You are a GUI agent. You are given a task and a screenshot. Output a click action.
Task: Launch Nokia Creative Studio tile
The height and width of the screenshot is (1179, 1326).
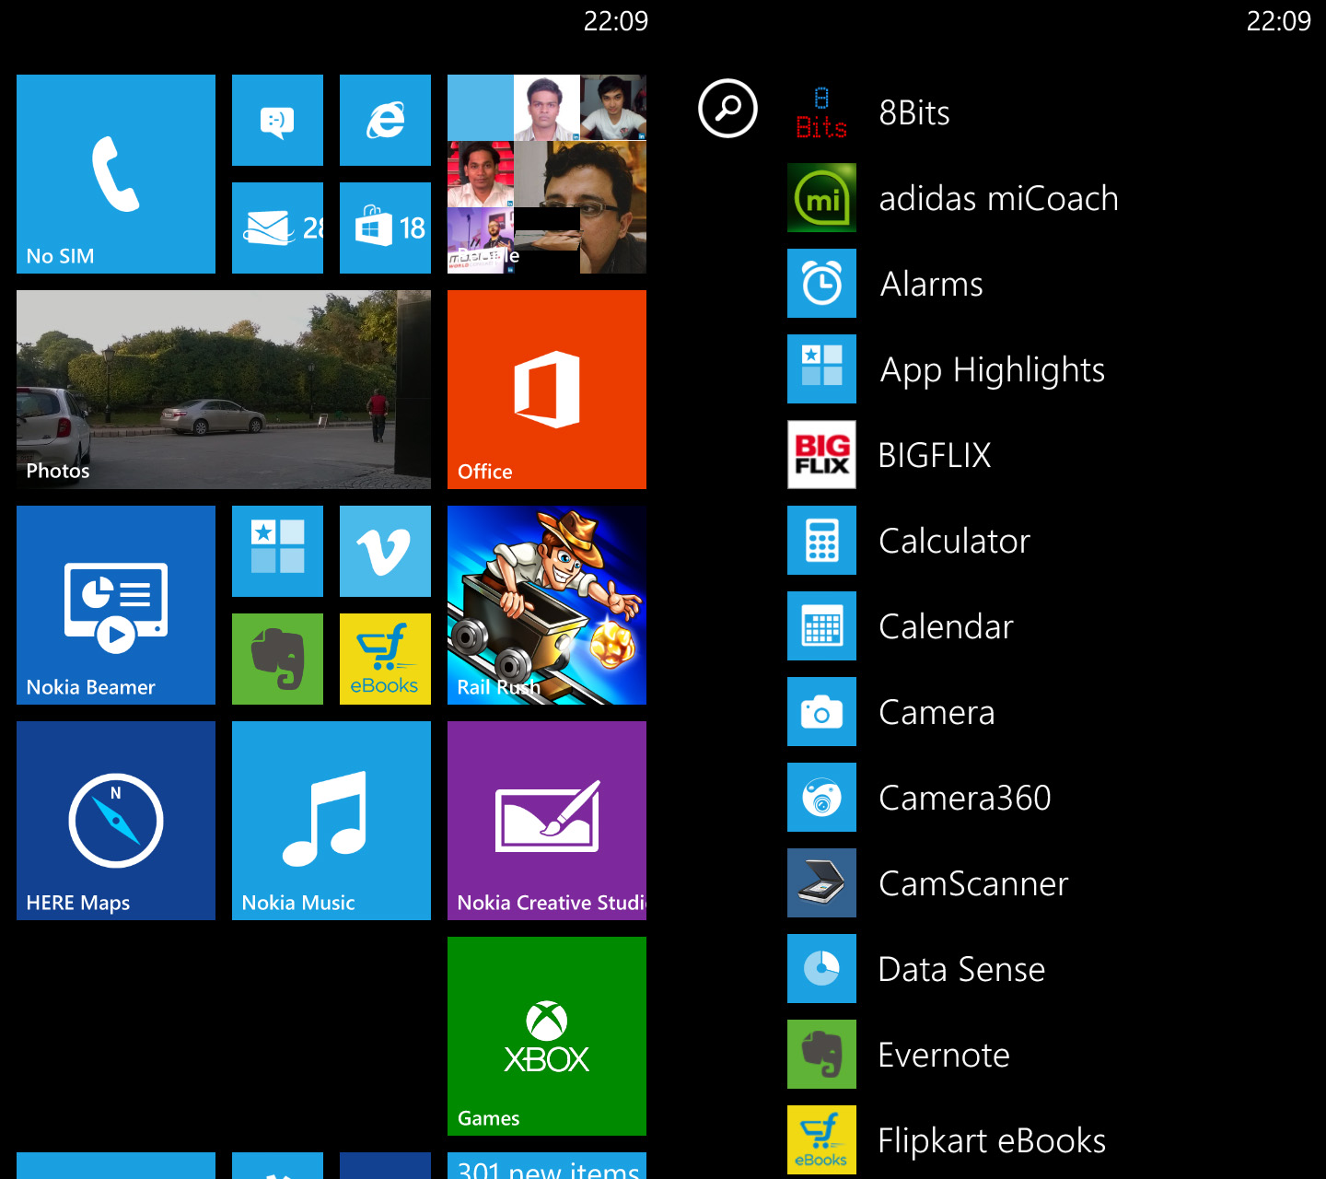coord(547,821)
